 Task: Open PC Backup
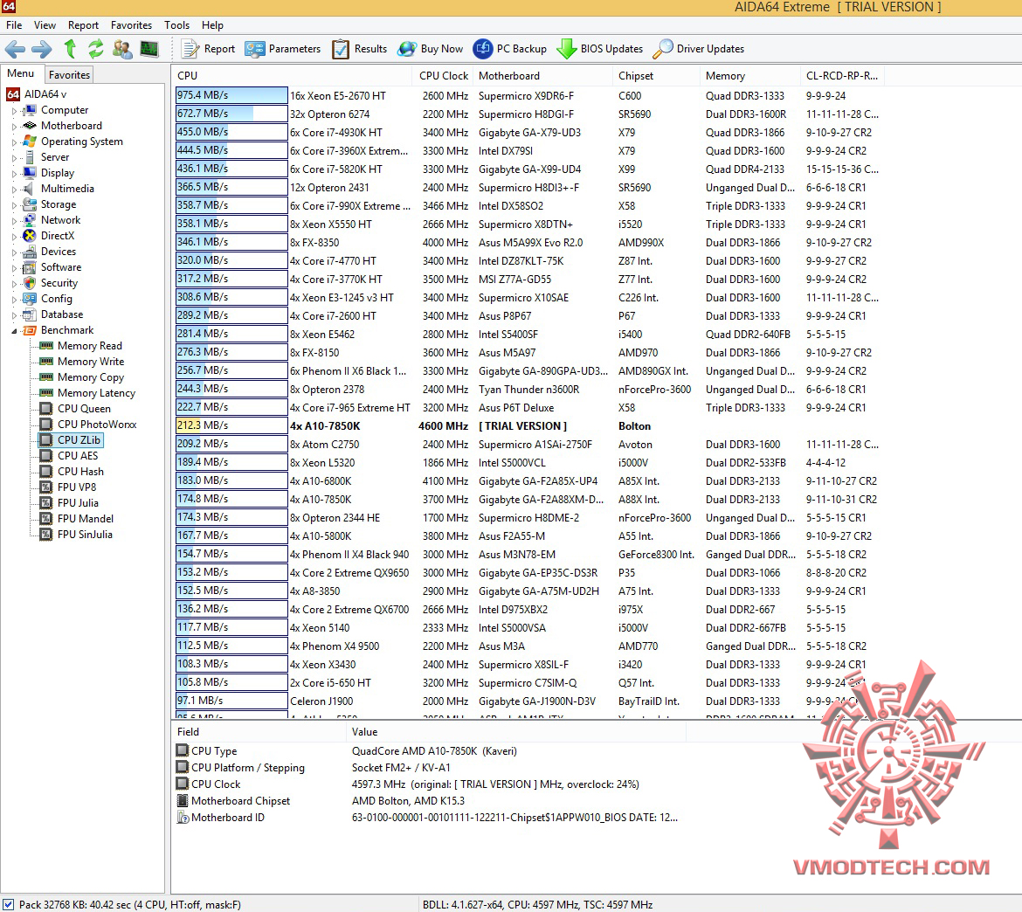click(510, 49)
